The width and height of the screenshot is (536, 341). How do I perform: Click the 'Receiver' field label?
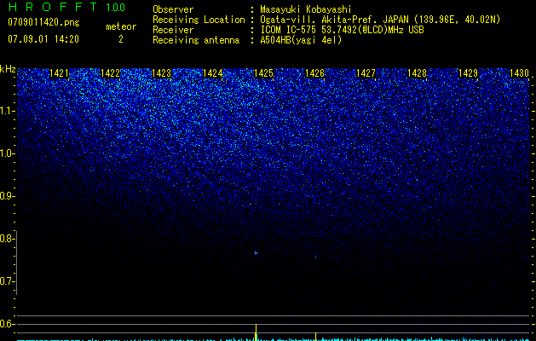tap(173, 30)
